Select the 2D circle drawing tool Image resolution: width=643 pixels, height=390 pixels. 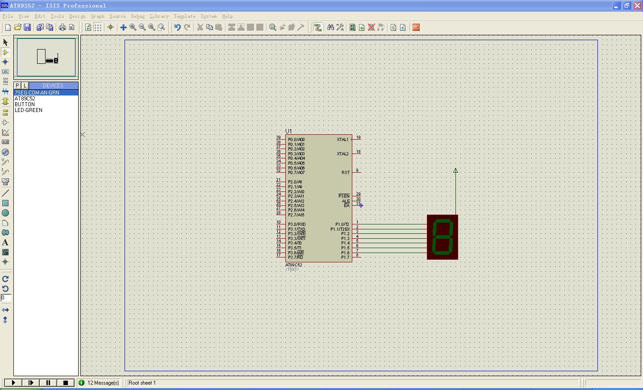(x=5, y=213)
